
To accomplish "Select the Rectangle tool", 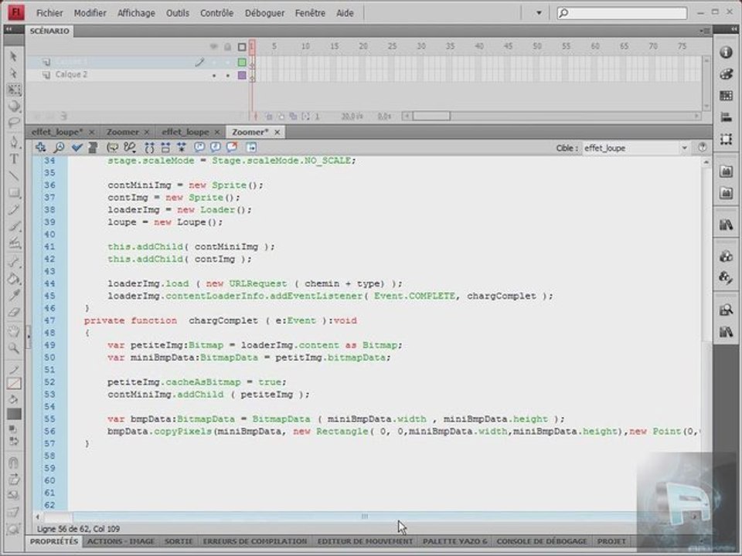I will (x=14, y=192).
